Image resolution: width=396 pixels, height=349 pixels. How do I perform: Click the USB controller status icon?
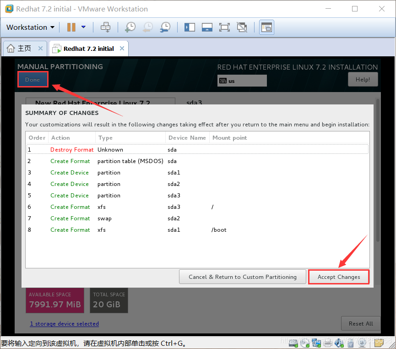tap(351, 343)
